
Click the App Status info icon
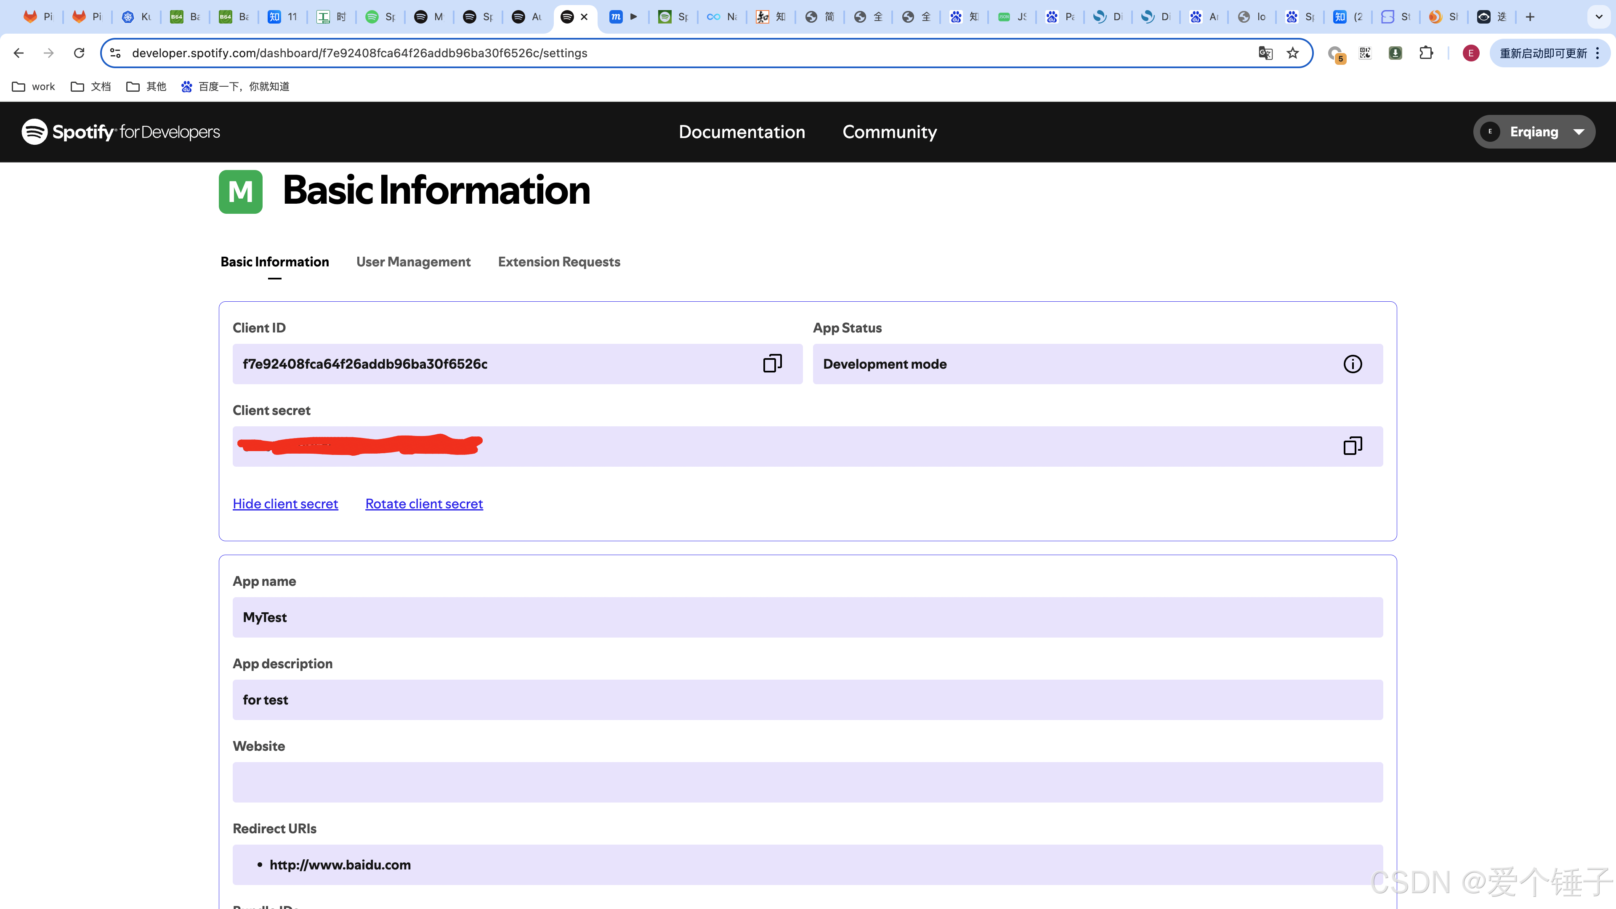coord(1352,364)
